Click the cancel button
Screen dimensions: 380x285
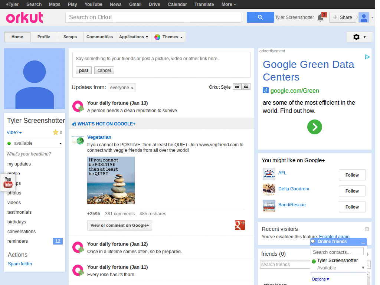pos(104,70)
